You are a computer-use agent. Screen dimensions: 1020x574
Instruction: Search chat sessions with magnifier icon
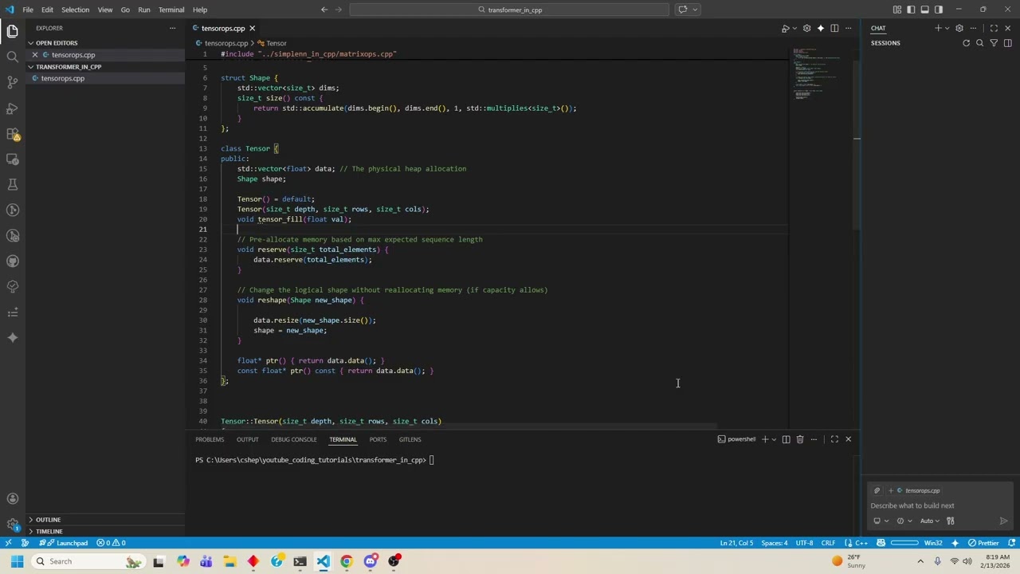(x=979, y=43)
